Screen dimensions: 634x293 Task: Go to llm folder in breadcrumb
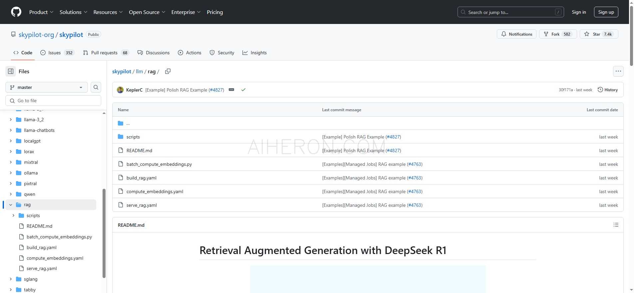pyautogui.click(x=139, y=71)
